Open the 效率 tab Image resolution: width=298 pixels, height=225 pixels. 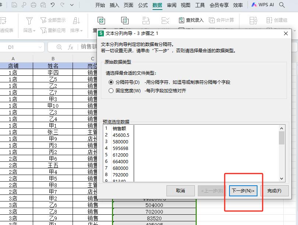point(238,5)
